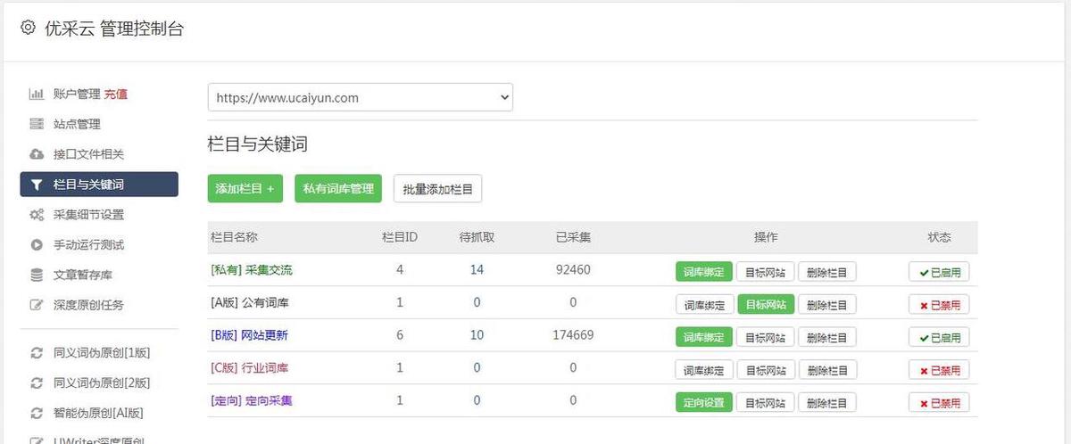Screen dimensions: 1071x444
Task: Open 栏目与关键词 in the sidebar
Action: 99,185
